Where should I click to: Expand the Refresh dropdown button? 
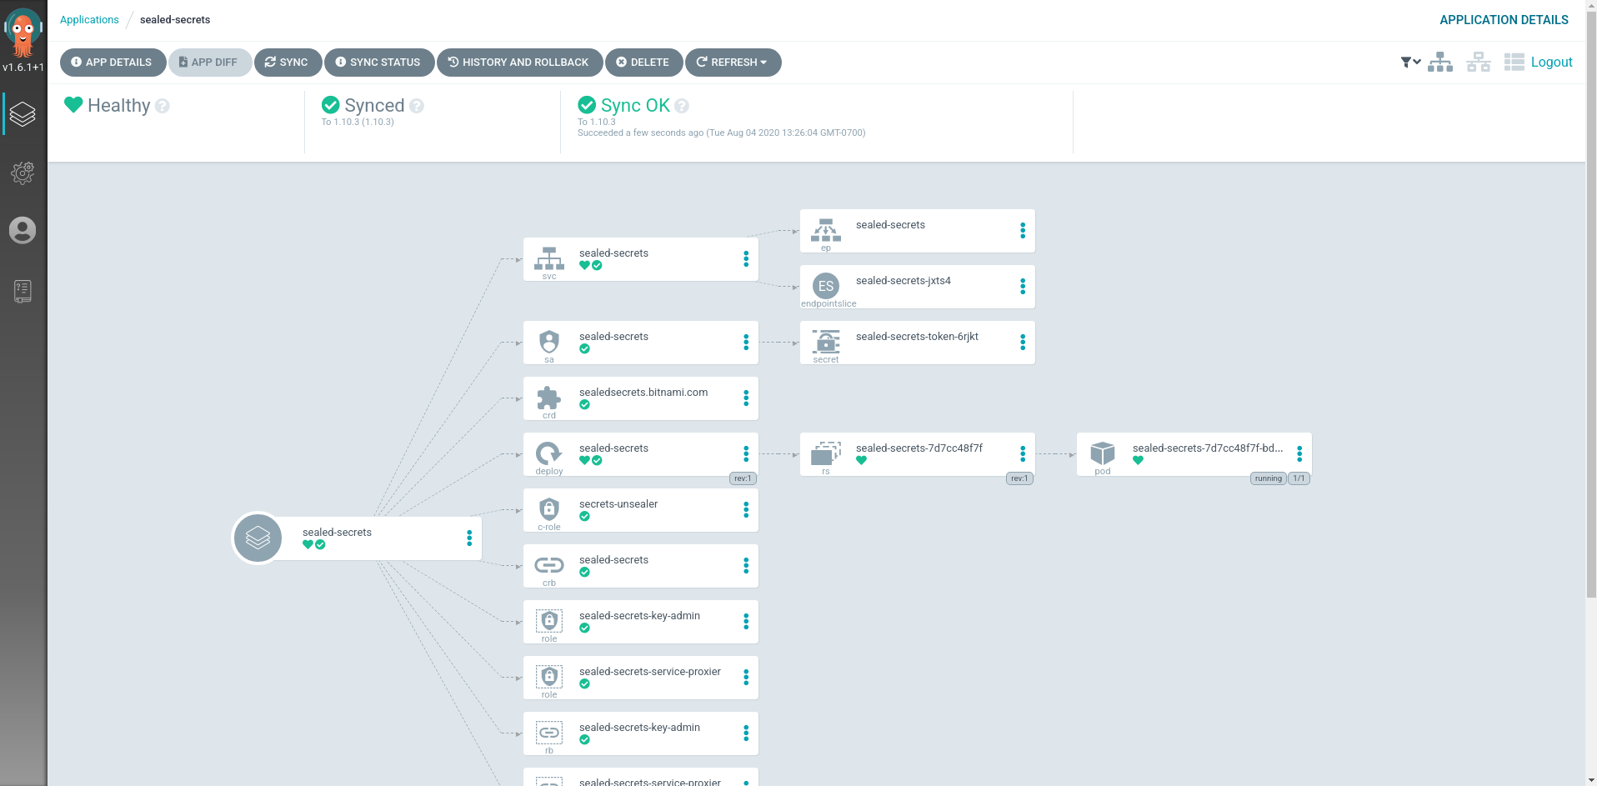pyautogui.click(x=733, y=63)
